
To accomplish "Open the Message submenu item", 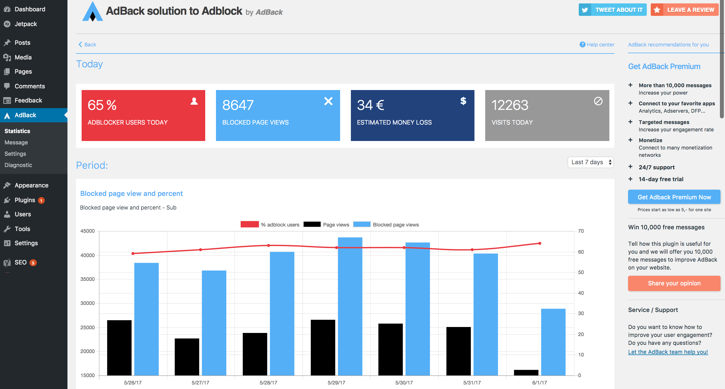I will (16, 142).
